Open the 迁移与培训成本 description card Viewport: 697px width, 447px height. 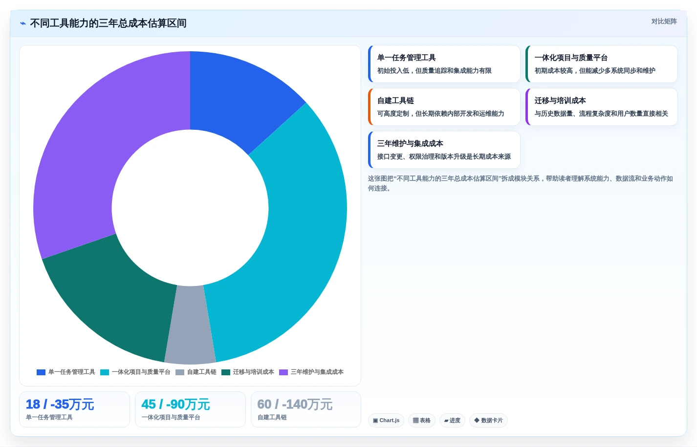pos(601,107)
